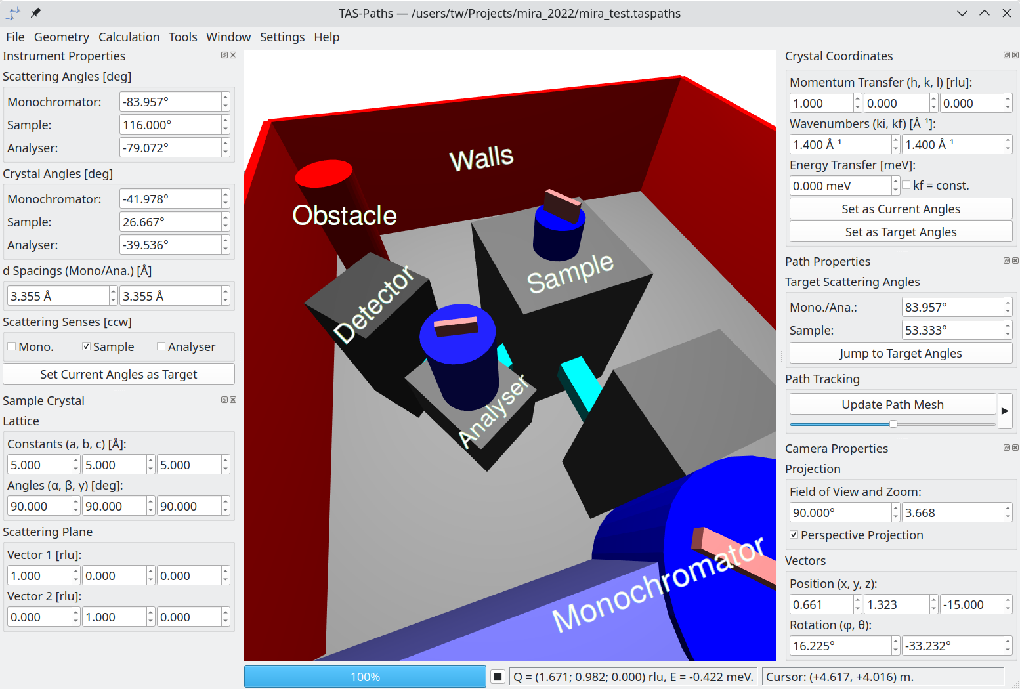Start path tracking with play arrow

point(1004,411)
